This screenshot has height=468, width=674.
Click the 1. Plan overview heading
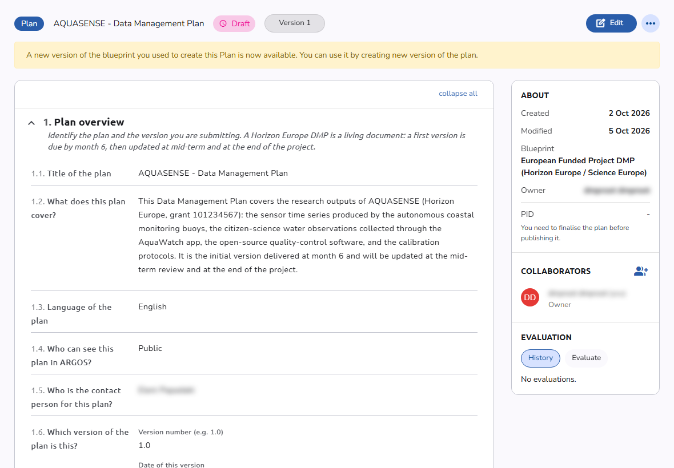83,122
